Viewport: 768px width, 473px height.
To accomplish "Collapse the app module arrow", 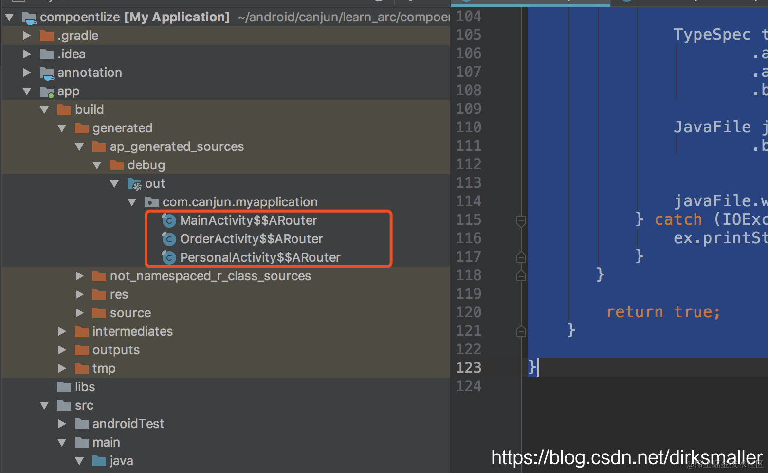I will click(27, 91).
